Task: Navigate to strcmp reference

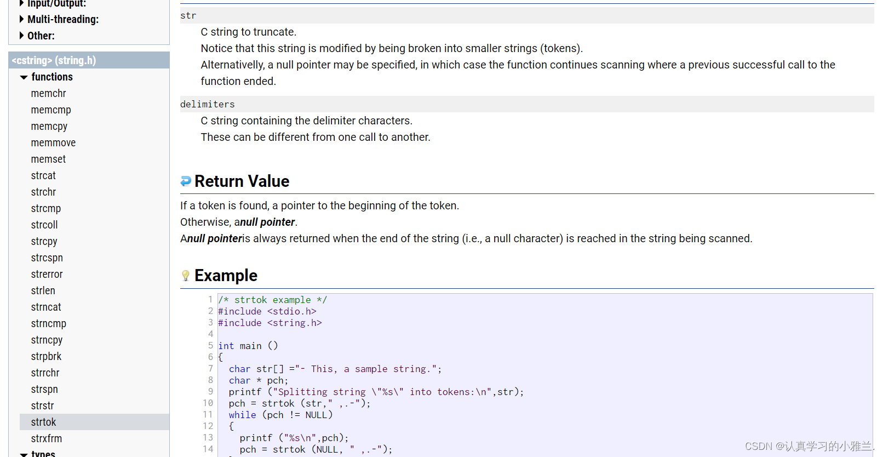Action: [x=45, y=209]
